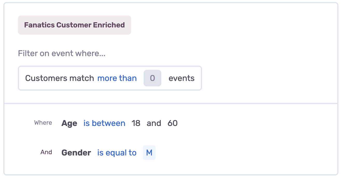The image size is (342, 179).
Task: Click the 'Where' label before Age
Action: (x=43, y=123)
